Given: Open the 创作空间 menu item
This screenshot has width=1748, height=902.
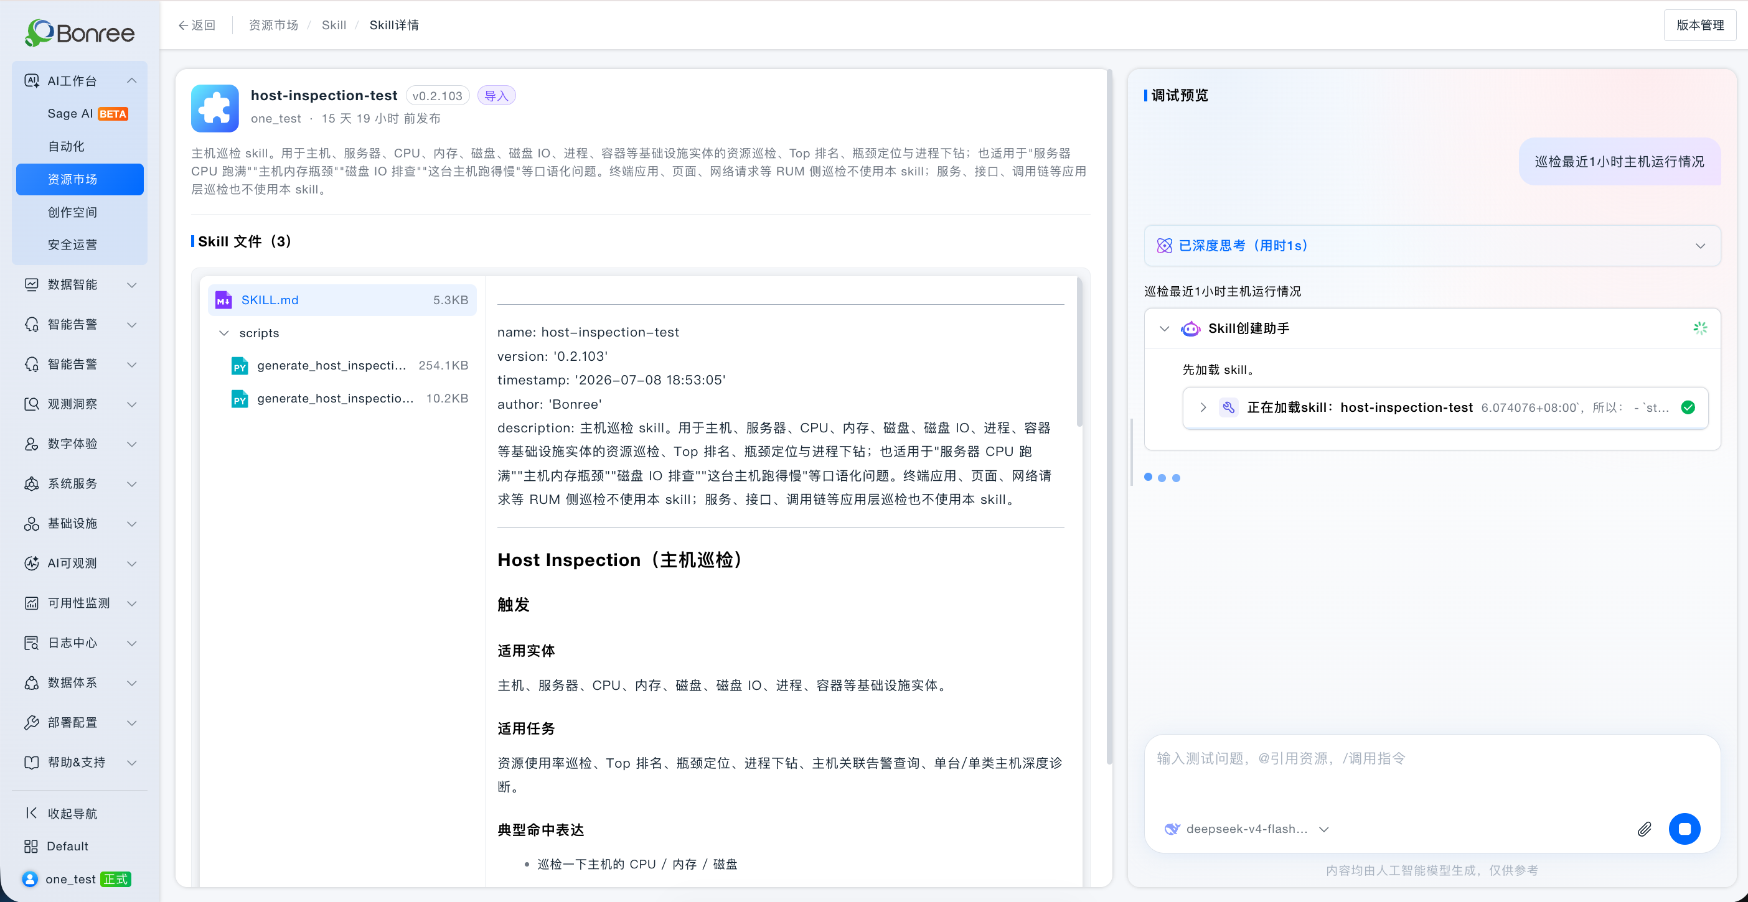Looking at the screenshot, I should [80, 212].
